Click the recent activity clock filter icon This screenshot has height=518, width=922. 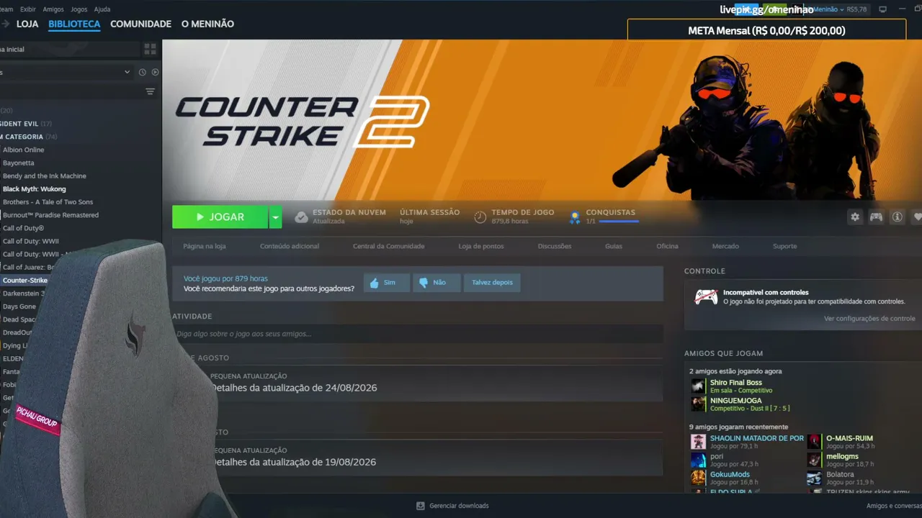[x=143, y=72]
